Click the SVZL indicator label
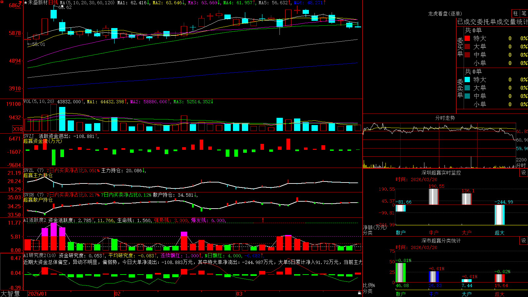 pyautogui.click(x=28, y=171)
